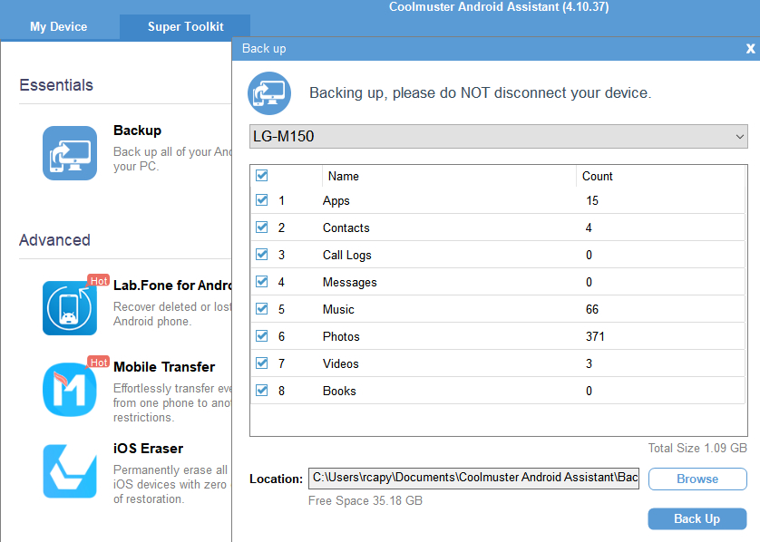Viewport: 760px width, 542px height.
Task: Click the Browse button
Action: [x=697, y=479]
